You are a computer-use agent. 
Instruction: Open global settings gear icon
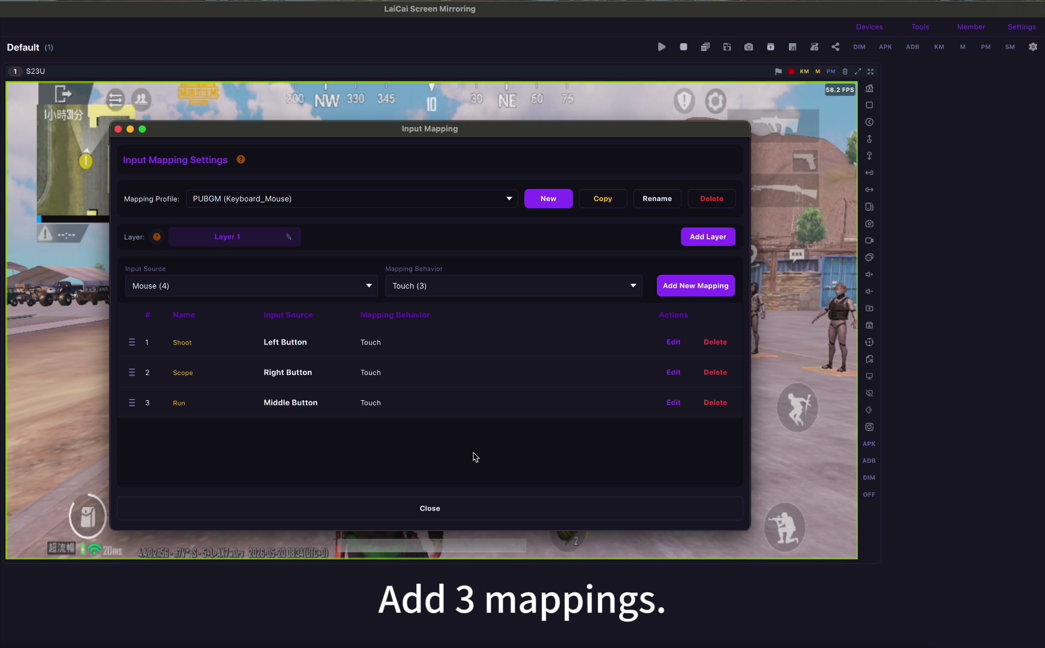coord(1033,47)
